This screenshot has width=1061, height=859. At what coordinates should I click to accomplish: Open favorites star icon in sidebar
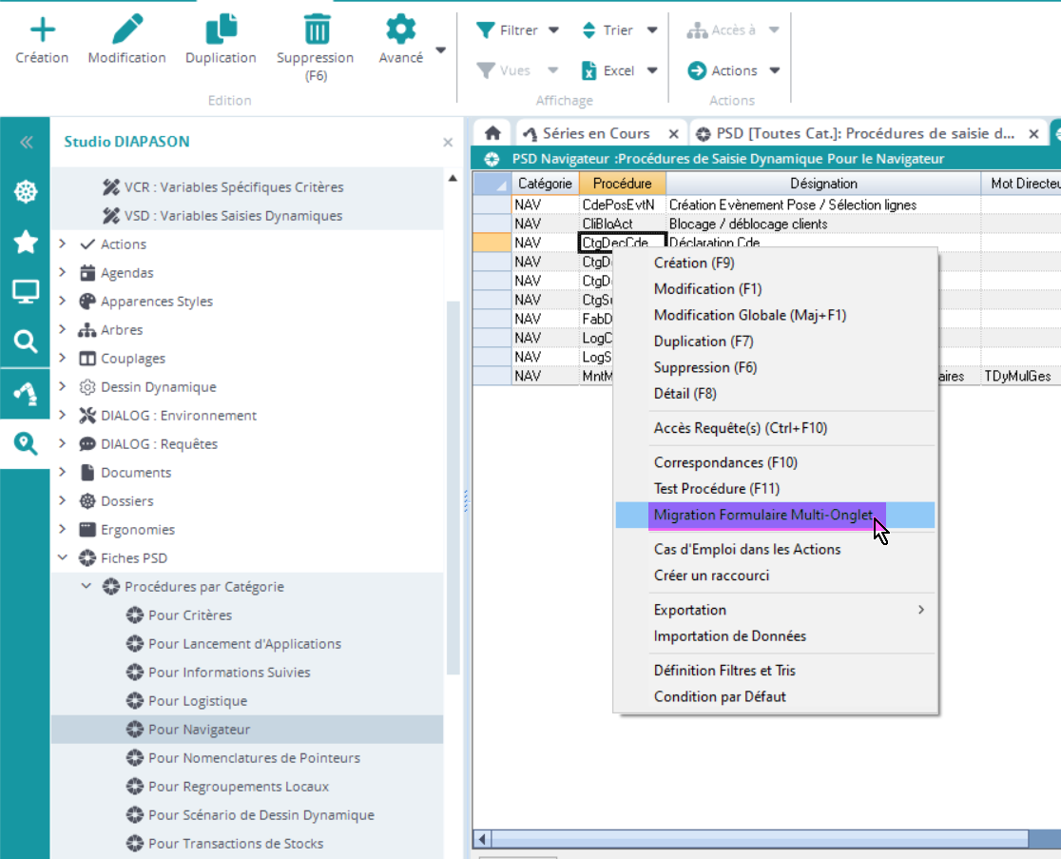pos(26,242)
